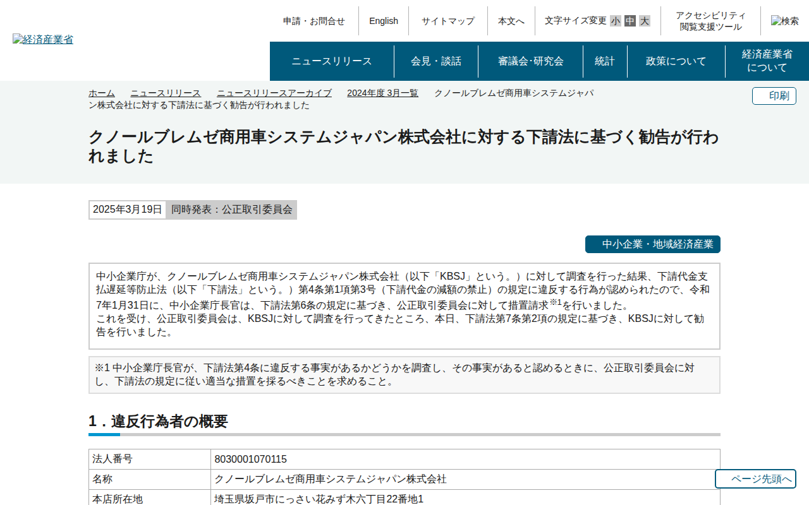Open サイトマップ link
Screen dimensions: 809x505
coord(448,21)
